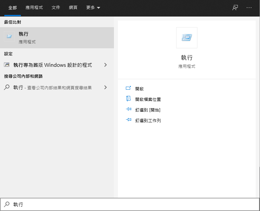Click the 開啟 icon
Screen dimensions: 260x211
pos(128,88)
